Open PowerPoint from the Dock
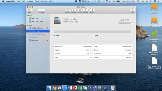 pyautogui.click(x=75, y=88)
